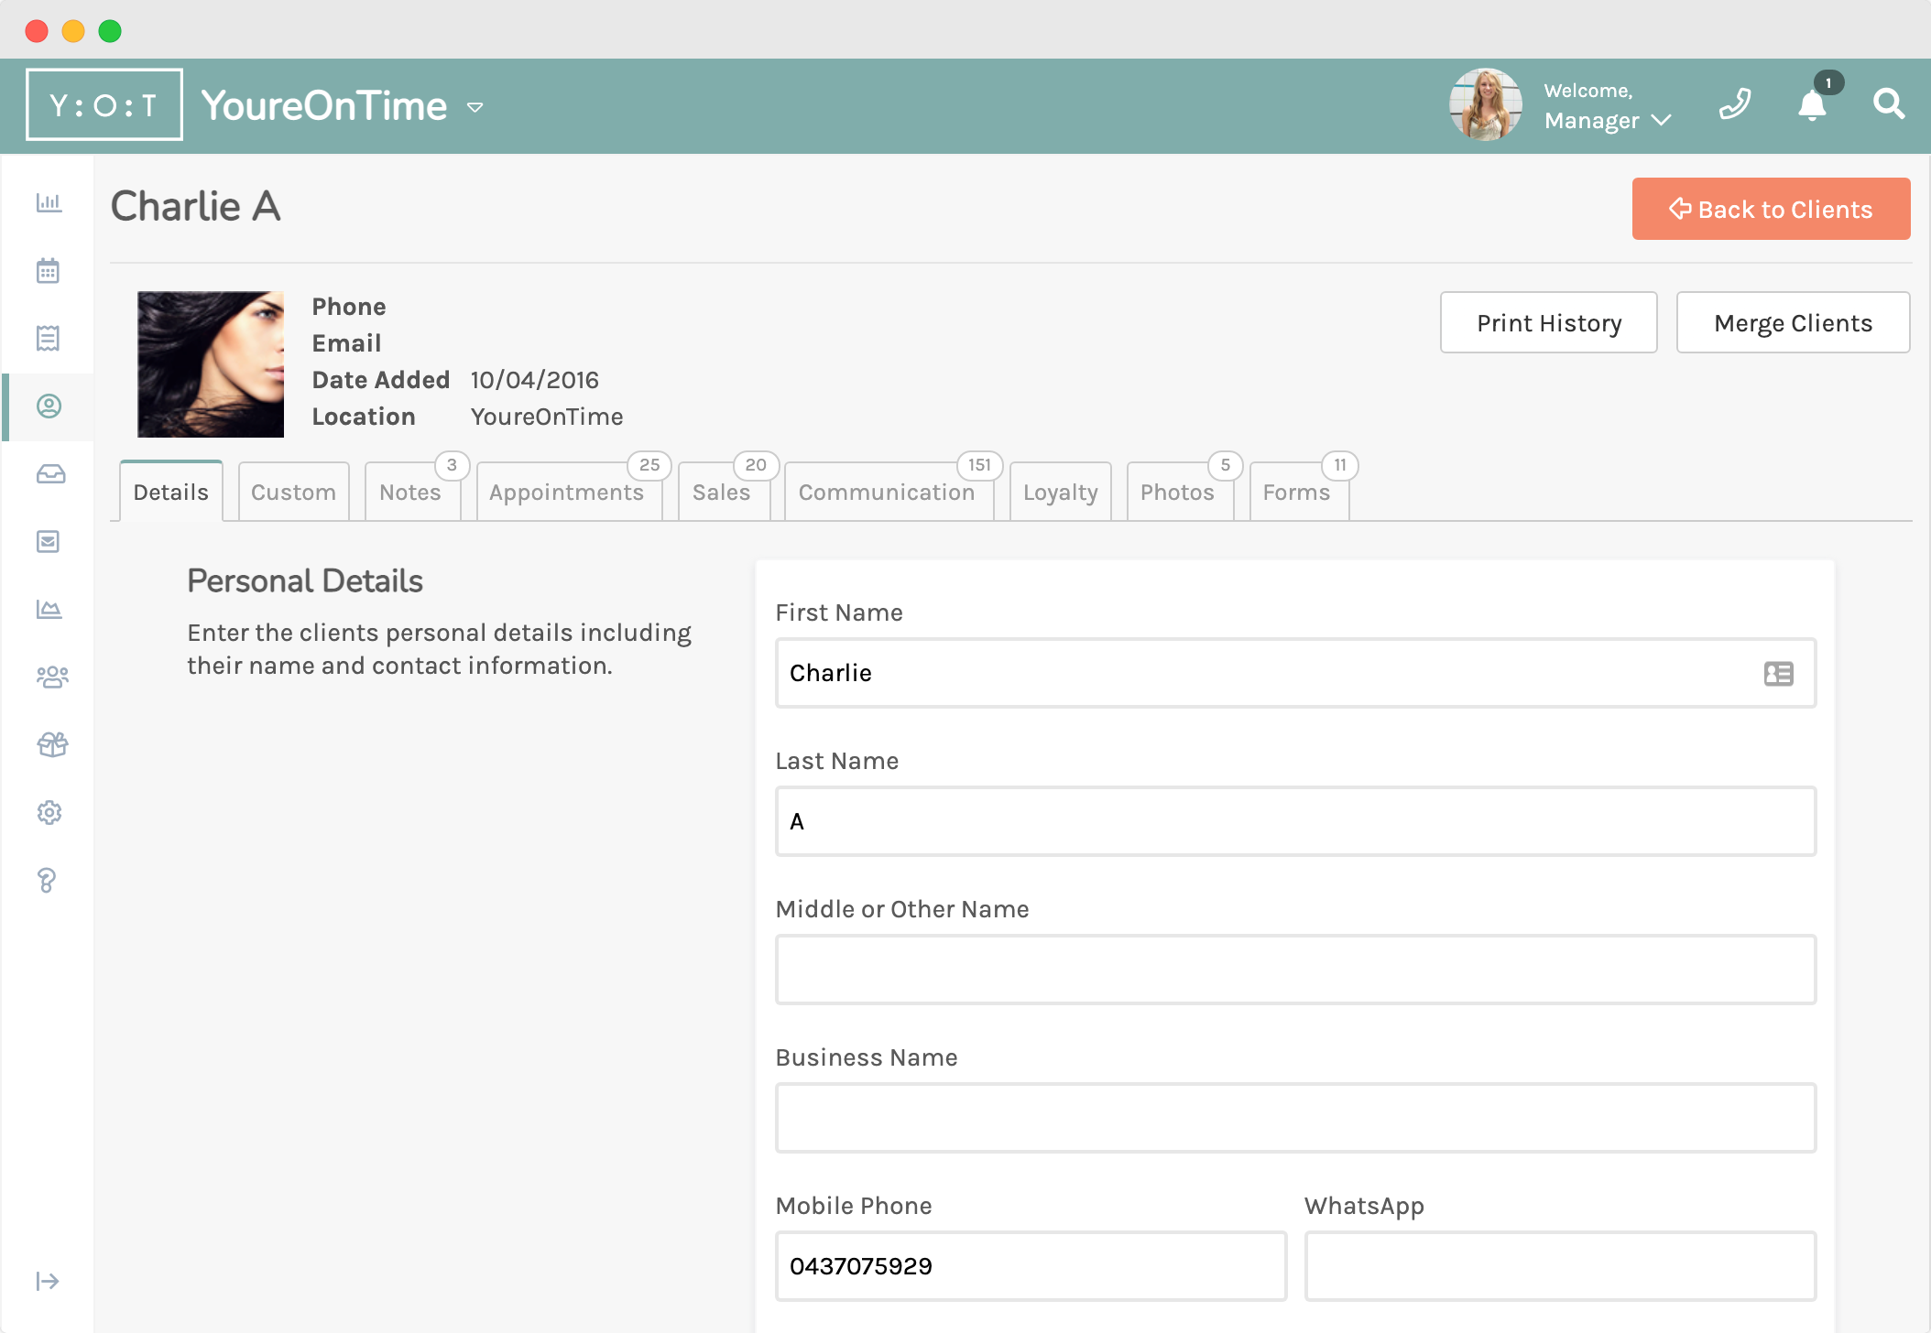Click the Back to Clients button
This screenshot has height=1333, width=1931.
[1771, 209]
